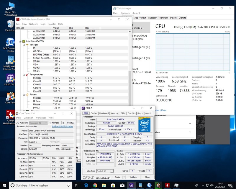This screenshot has width=236, height=189.
Task: Switch to the Mainboard tab in CPU-Z
Action: coord(104,113)
